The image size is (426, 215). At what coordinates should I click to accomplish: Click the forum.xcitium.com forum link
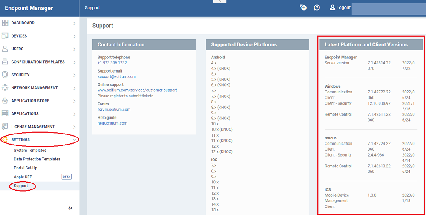(114, 110)
